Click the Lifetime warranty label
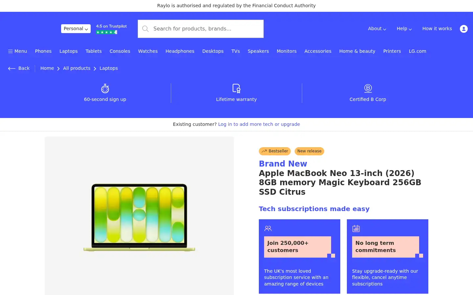Screen dimensions: 473x295 (236, 99)
